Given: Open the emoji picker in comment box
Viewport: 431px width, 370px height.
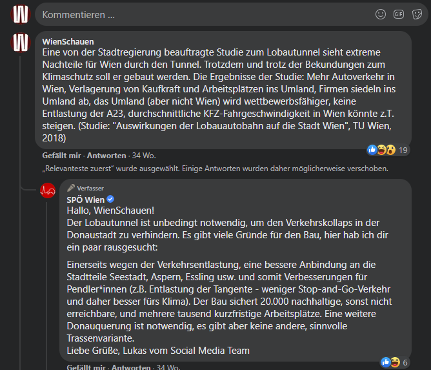Looking at the screenshot, I should pyautogui.click(x=381, y=14).
